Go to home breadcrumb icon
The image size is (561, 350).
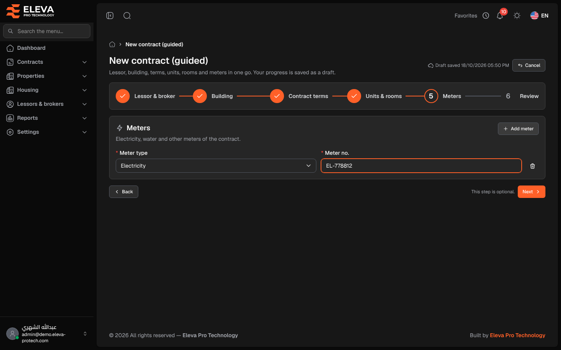point(112,44)
